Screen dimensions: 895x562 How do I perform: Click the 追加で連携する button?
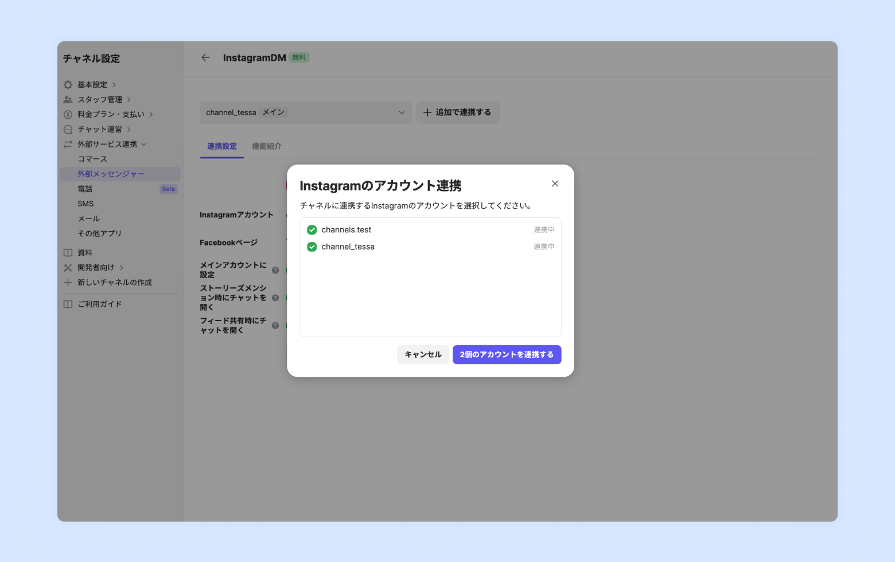point(457,112)
